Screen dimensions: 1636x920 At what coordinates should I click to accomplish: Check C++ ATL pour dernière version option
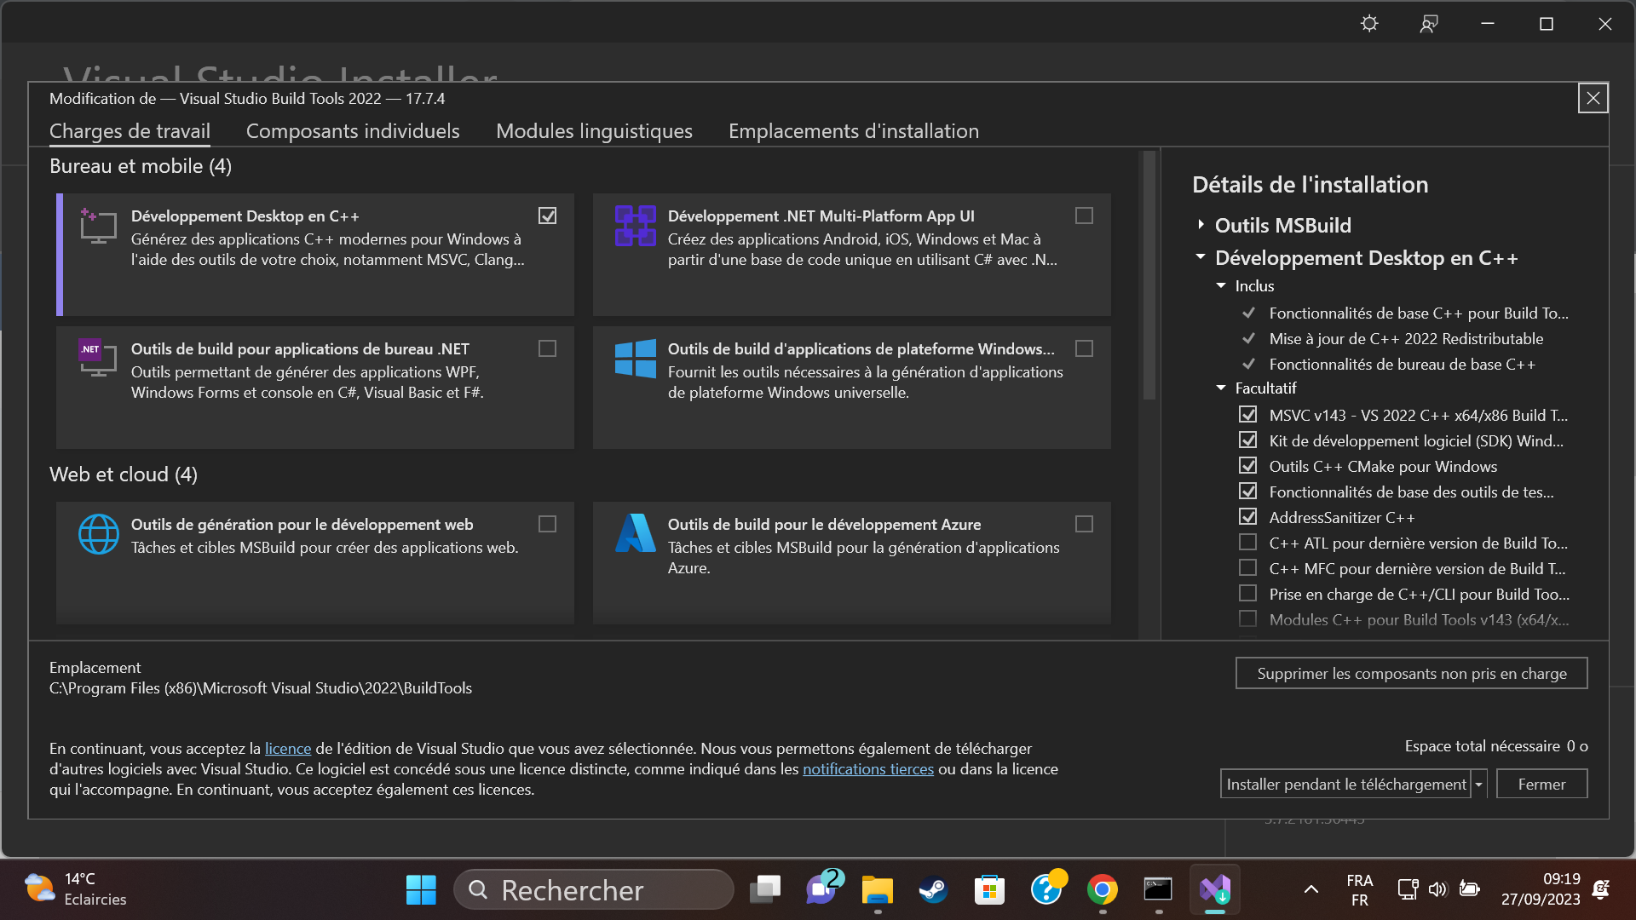click(1247, 543)
